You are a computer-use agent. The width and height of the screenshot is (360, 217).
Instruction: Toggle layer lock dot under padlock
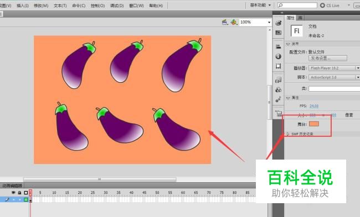(x=19, y=199)
